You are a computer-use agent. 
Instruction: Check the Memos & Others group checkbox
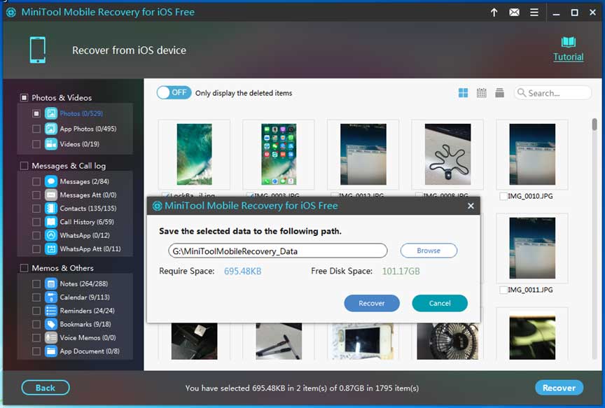(x=24, y=267)
